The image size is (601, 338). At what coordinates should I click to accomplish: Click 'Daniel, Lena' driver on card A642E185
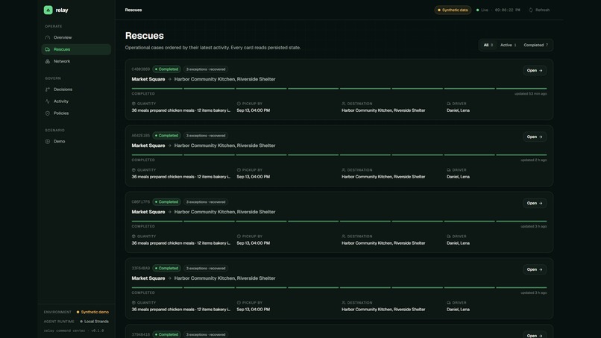click(458, 177)
